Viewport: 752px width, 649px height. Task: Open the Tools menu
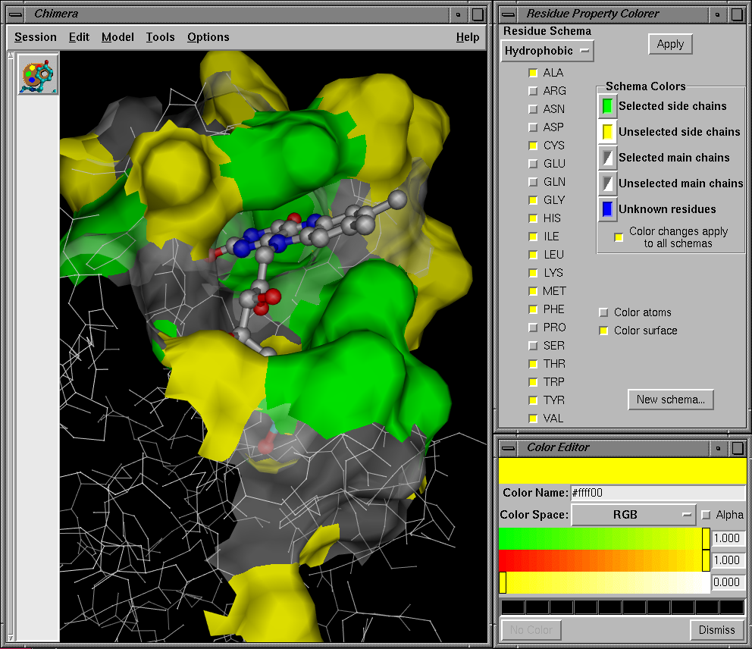(160, 36)
